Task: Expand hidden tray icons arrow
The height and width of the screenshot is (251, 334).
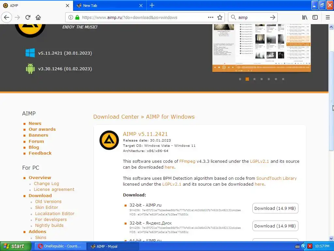Action: click(x=304, y=246)
